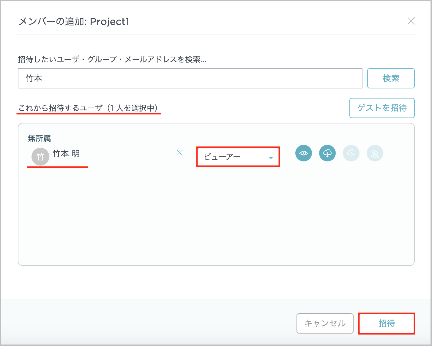This screenshot has width=432, height=346.
Task: Focus the search field containing 竹本
Action: pos(190,78)
